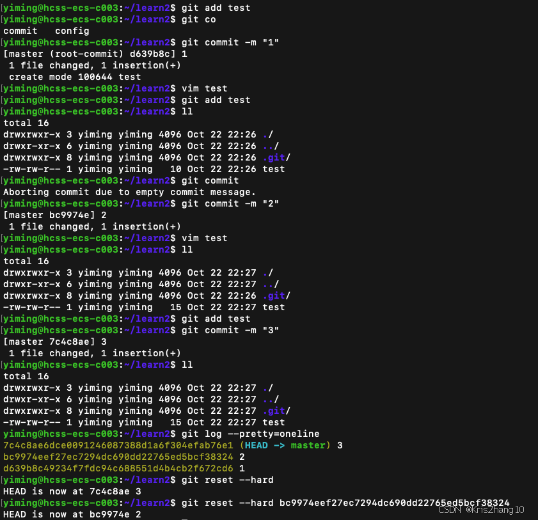Select full hash 7c4c8ae6dce0091246087388d1a6f304efab76e1

[118, 445]
